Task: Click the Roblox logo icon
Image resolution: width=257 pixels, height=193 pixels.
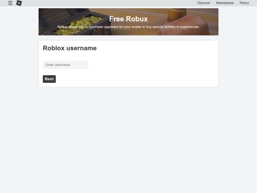Action: tap(19, 3)
